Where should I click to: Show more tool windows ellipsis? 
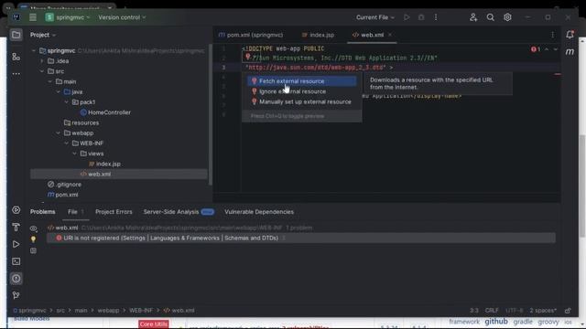click(x=16, y=74)
